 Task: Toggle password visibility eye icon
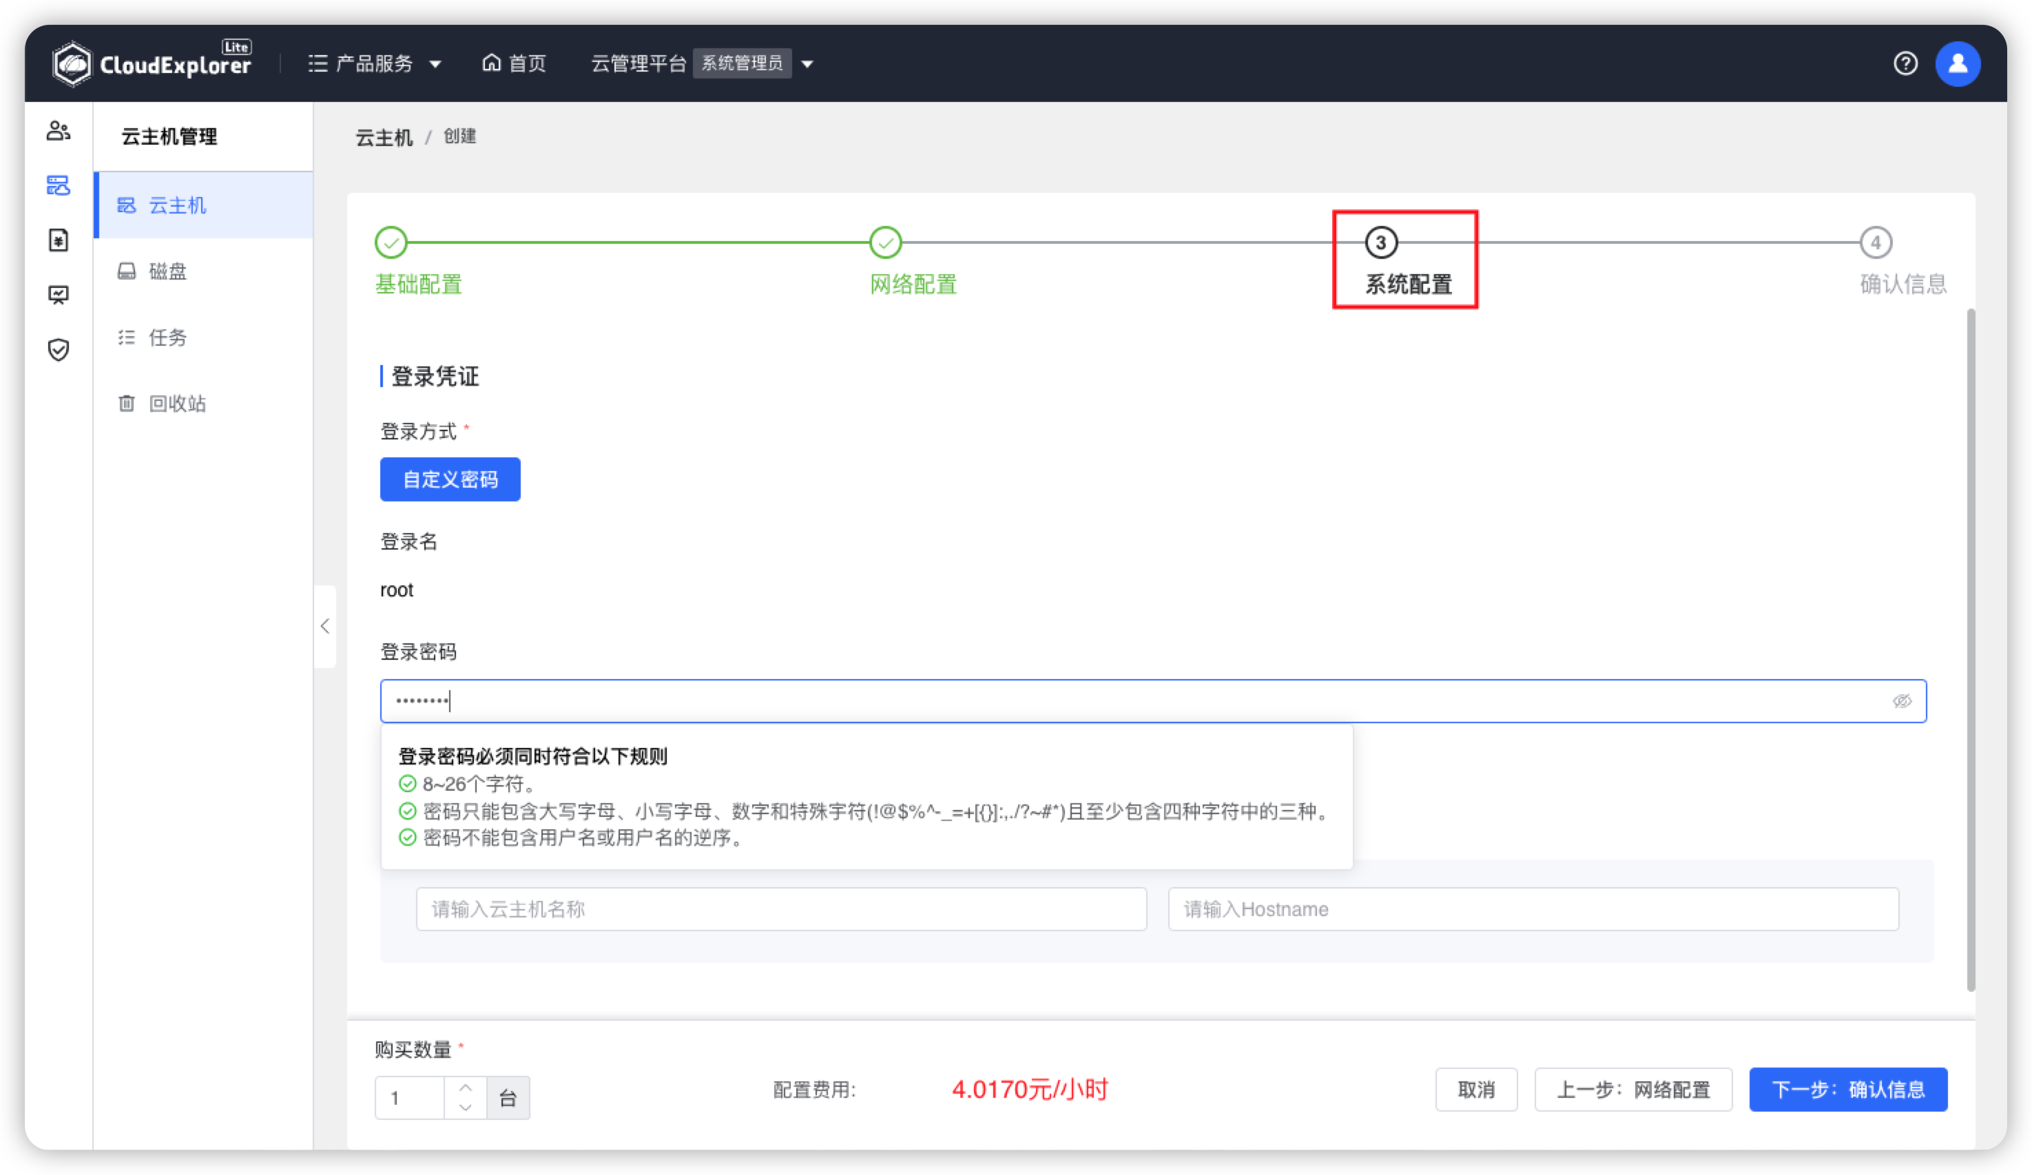pyautogui.click(x=1901, y=701)
